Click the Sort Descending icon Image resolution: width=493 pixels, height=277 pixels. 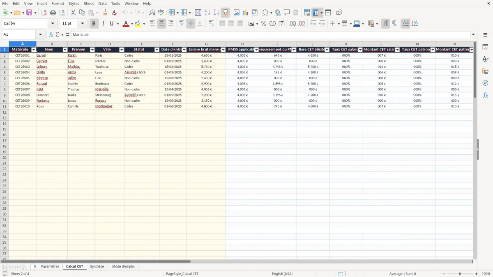[216, 13]
